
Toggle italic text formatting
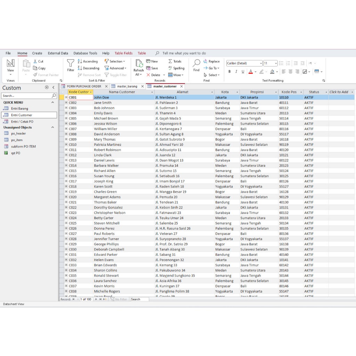[236, 72]
